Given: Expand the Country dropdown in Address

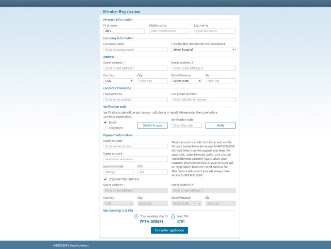Looking at the screenshot, I should point(118,81).
